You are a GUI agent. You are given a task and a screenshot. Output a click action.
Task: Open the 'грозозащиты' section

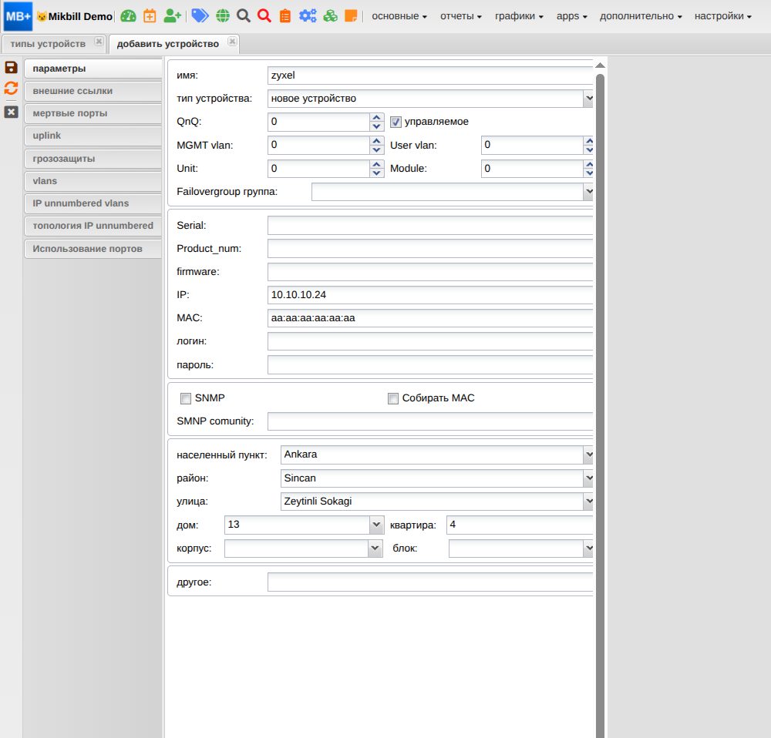click(x=93, y=159)
